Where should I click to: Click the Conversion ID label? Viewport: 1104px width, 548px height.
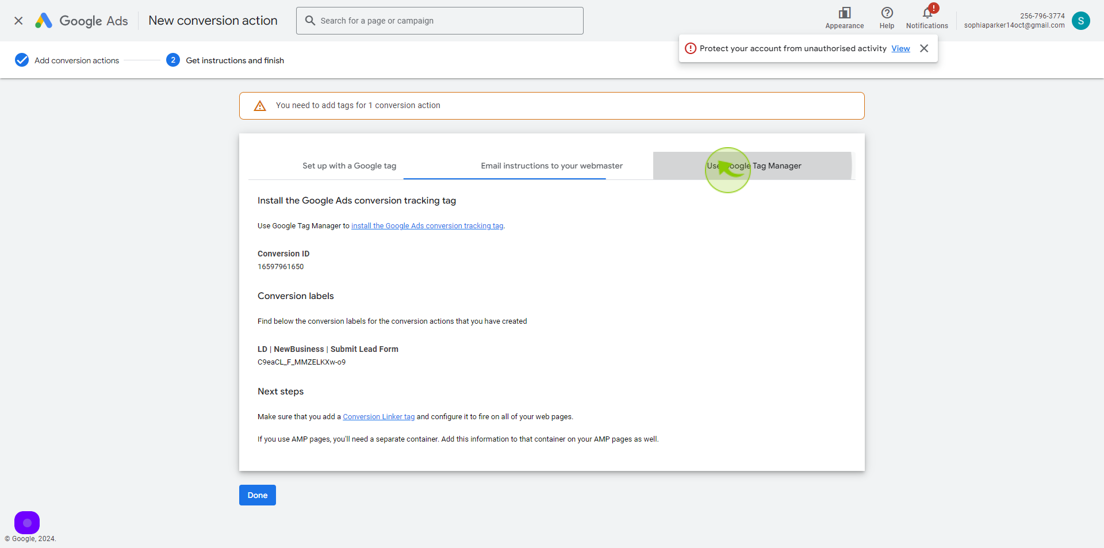(x=283, y=254)
